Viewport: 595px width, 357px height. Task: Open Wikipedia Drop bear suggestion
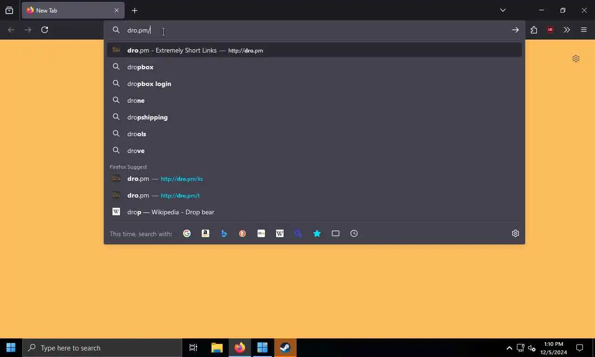coord(314,212)
